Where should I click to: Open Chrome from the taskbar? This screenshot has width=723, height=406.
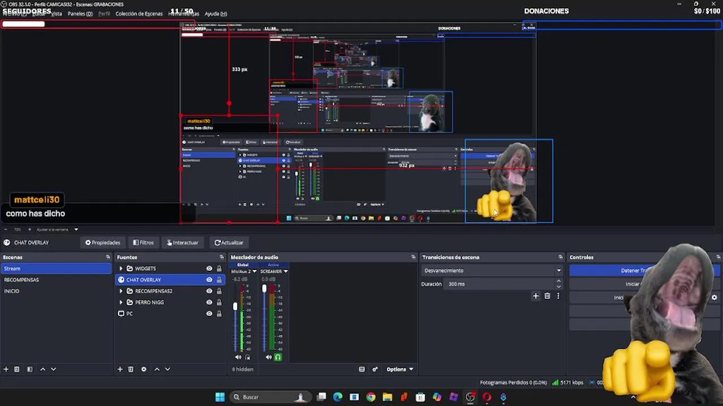pyautogui.click(x=371, y=397)
